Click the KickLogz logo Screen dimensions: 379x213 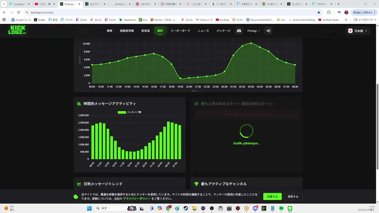[x=17, y=30]
